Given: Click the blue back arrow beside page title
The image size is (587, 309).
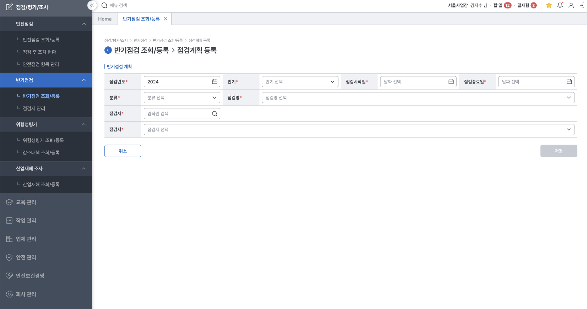Looking at the screenshot, I should point(108,50).
